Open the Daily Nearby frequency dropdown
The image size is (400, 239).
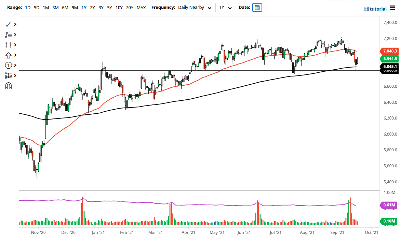click(194, 7)
